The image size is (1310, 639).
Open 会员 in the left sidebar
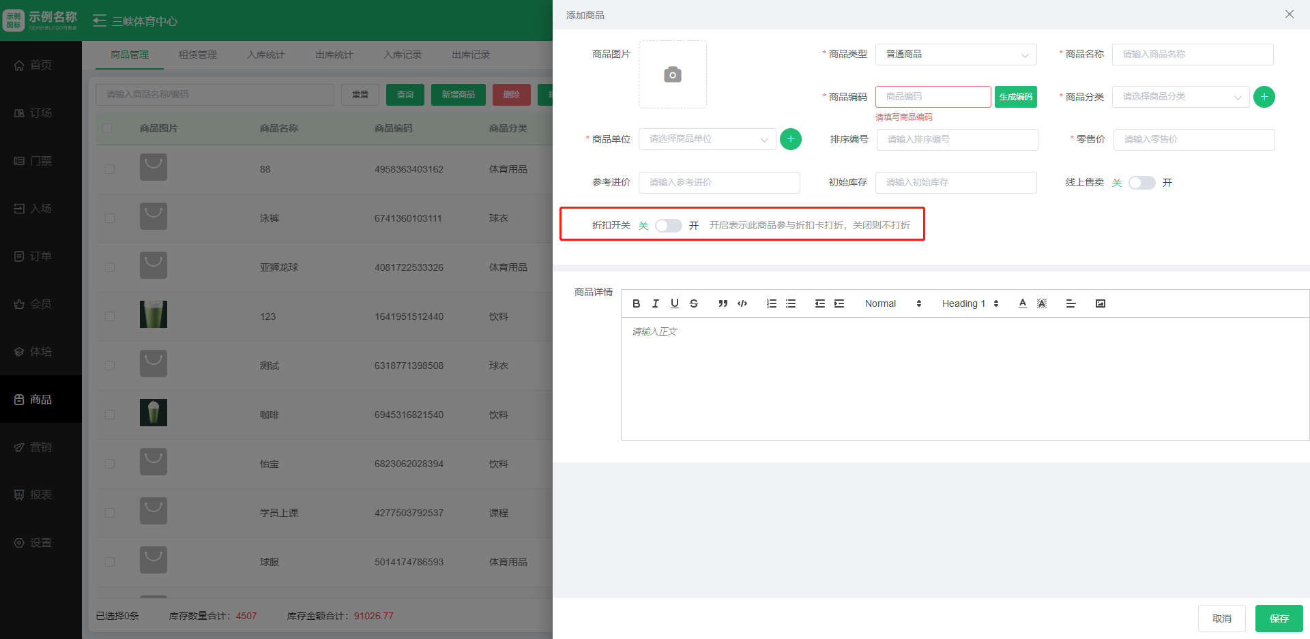40,304
